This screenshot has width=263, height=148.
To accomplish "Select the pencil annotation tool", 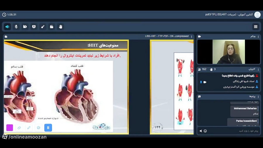I will pyautogui.click(x=29, y=128).
